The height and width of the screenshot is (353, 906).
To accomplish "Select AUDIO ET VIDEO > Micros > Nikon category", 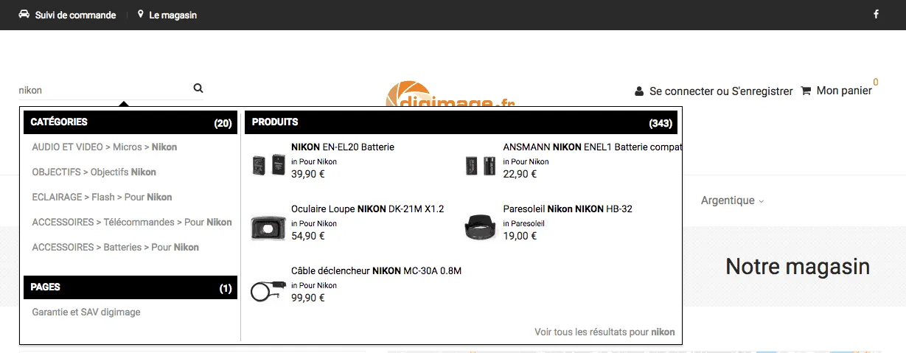I will [105, 147].
